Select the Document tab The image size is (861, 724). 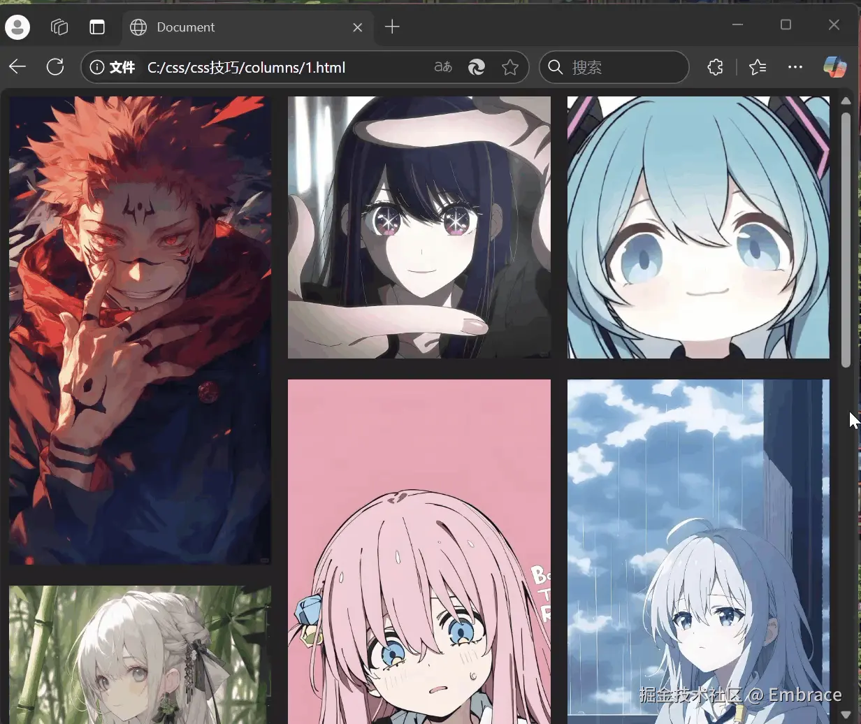point(248,27)
